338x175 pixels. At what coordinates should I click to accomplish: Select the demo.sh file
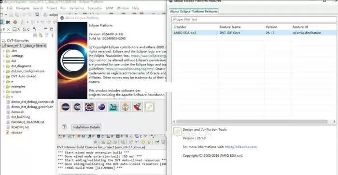[17, 112]
